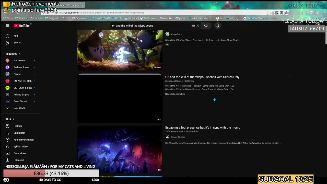Open Scenes with Scores Only playlist title

(x=202, y=77)
